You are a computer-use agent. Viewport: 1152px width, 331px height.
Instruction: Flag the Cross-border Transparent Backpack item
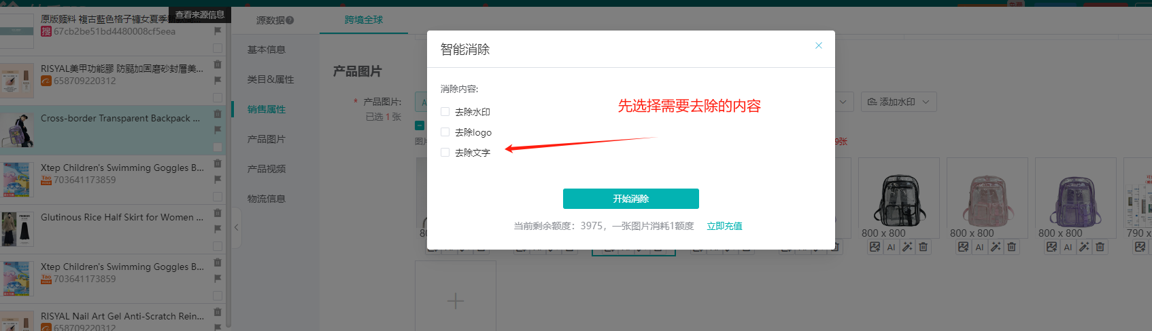point(218,130)
